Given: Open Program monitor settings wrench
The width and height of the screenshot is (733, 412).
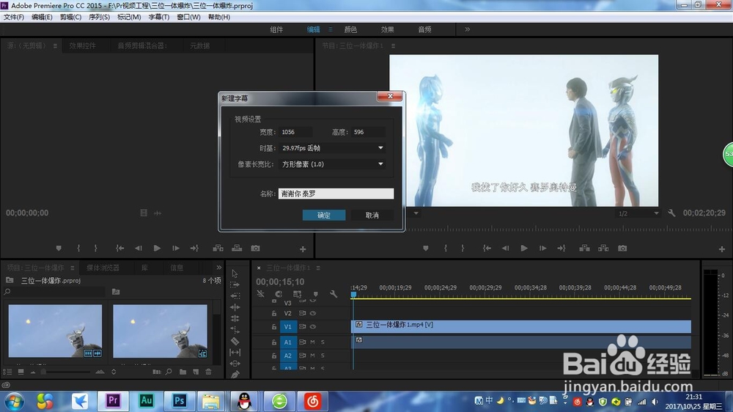Looking at the screenshot, I should (671, 213).
